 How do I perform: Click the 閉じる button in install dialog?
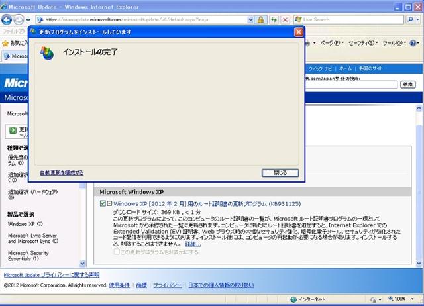pyautogui.click(x=280, y=172)
